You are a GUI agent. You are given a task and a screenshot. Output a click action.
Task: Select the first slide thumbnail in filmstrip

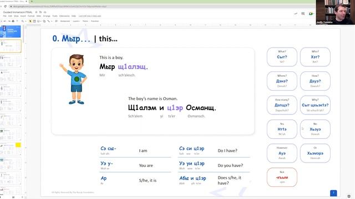click(x=11, y=32)
